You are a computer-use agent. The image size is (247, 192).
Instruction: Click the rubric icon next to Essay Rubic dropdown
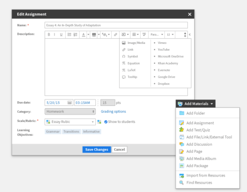tap(99, 122)
